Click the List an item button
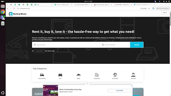 39,51
